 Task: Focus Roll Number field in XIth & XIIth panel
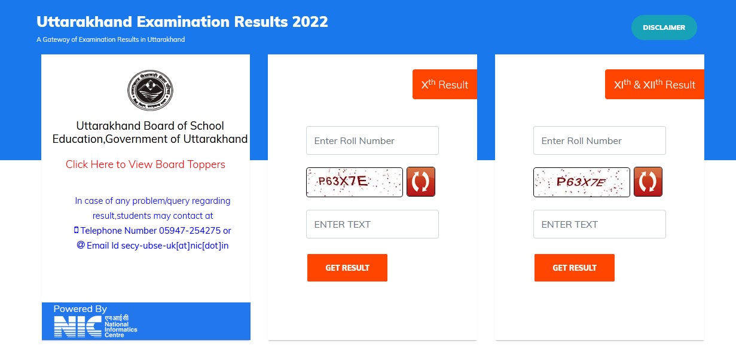[600, 140]
